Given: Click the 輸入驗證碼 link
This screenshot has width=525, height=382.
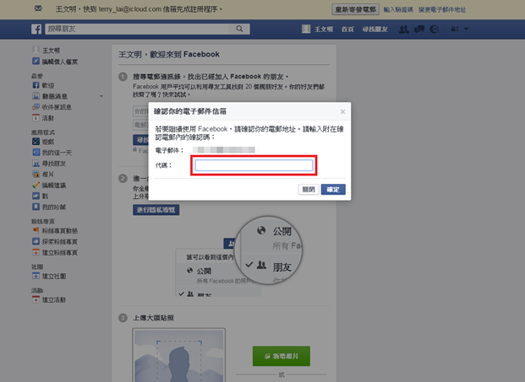Looking at the screenshot, I should (398, 9).
